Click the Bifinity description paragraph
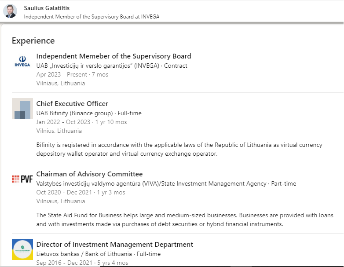Screen dimensions: 344x267 (x=179, y=150)
